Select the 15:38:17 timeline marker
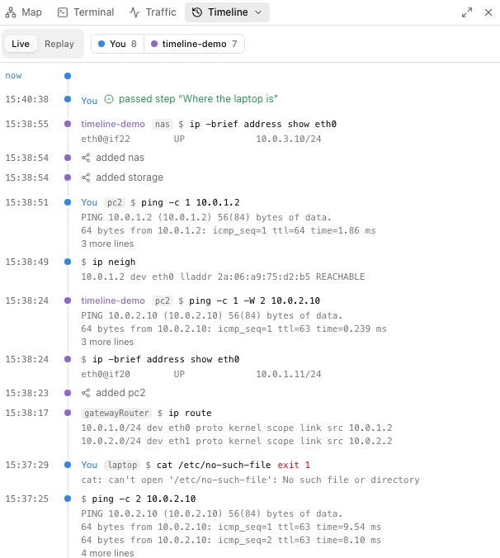The width and height of the screenshot is (500, 558). [68, 413]
